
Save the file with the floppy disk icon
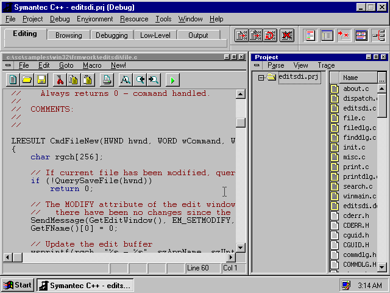[41, 80]
